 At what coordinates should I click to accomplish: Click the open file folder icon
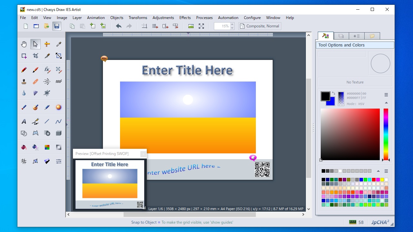tap(46, 26)
